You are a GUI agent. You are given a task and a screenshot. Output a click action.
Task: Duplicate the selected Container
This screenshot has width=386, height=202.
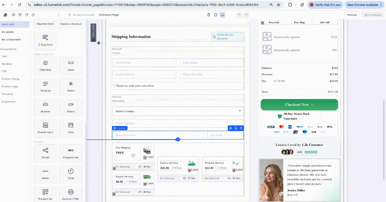(236, 128)
